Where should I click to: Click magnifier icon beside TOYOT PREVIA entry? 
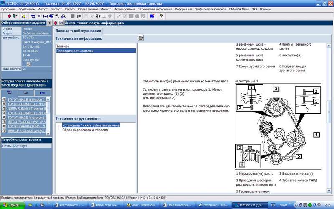(x=4, y=126)
